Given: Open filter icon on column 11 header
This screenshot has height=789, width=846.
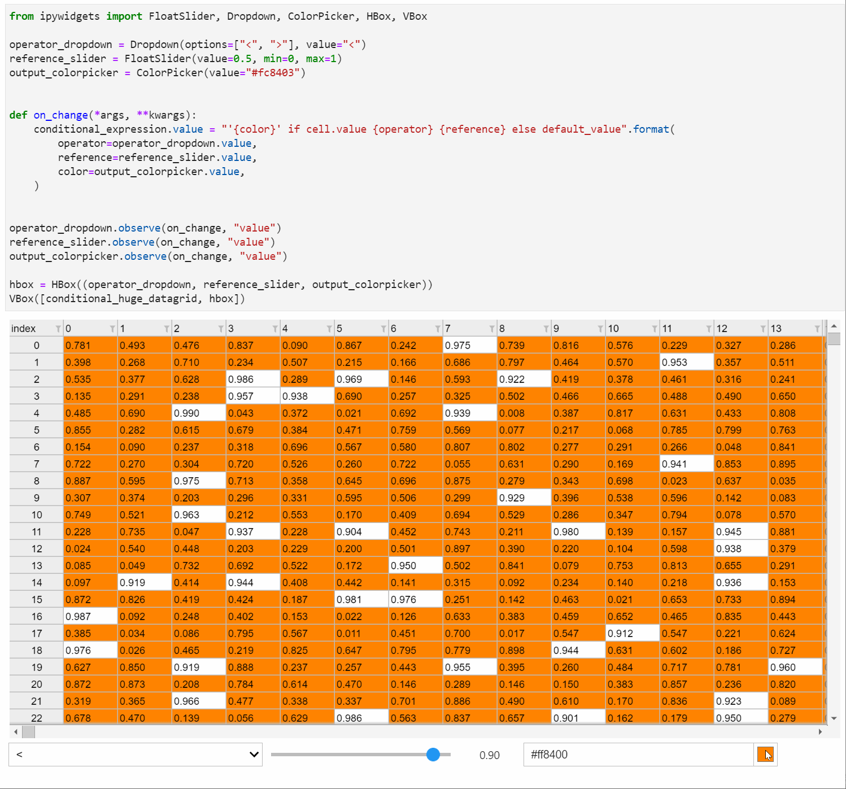Looking at the screenshot, I should [708, 329].
